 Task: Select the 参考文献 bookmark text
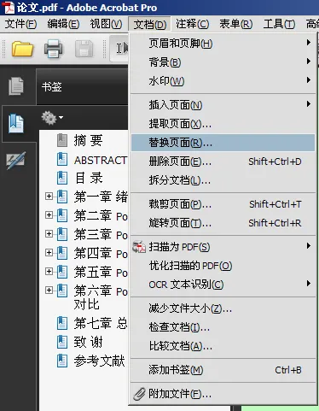(99, 361)
